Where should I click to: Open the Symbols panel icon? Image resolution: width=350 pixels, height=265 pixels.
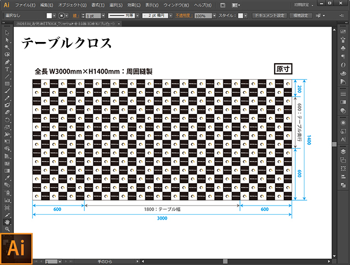pos(343,48)
